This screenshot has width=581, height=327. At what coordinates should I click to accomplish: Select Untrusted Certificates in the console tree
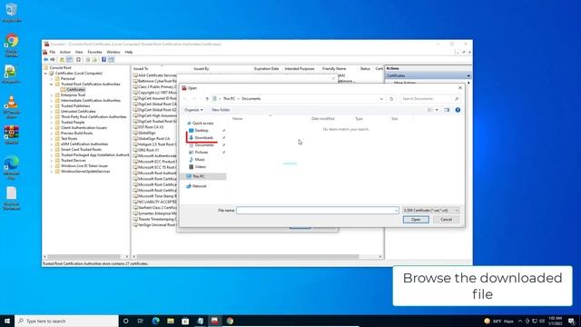[x=78, y=112]
